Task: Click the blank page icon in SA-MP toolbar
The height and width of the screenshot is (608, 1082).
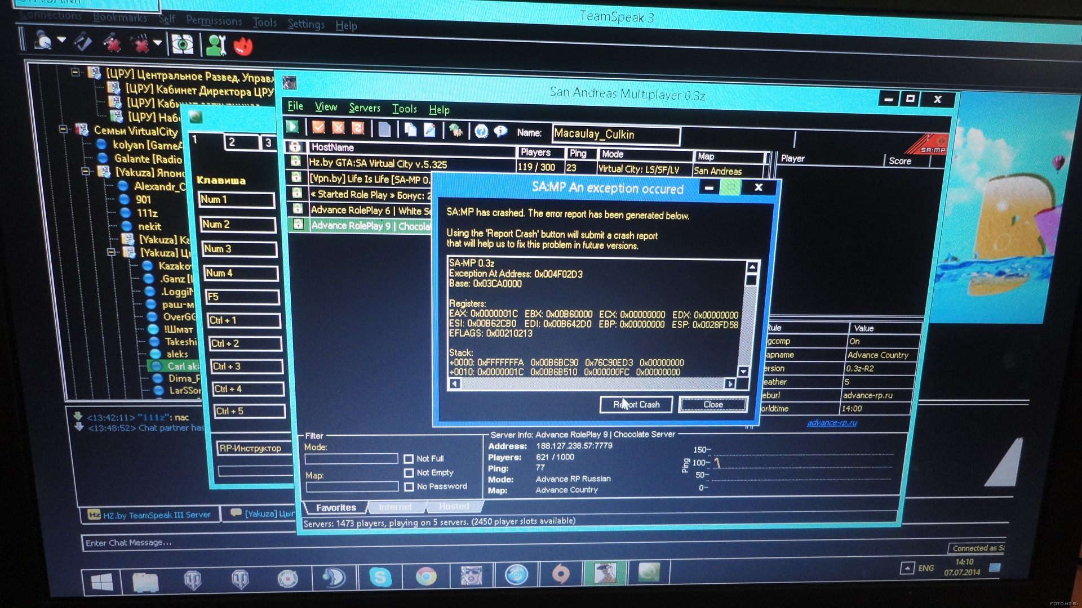Action: tap(384, 129)
